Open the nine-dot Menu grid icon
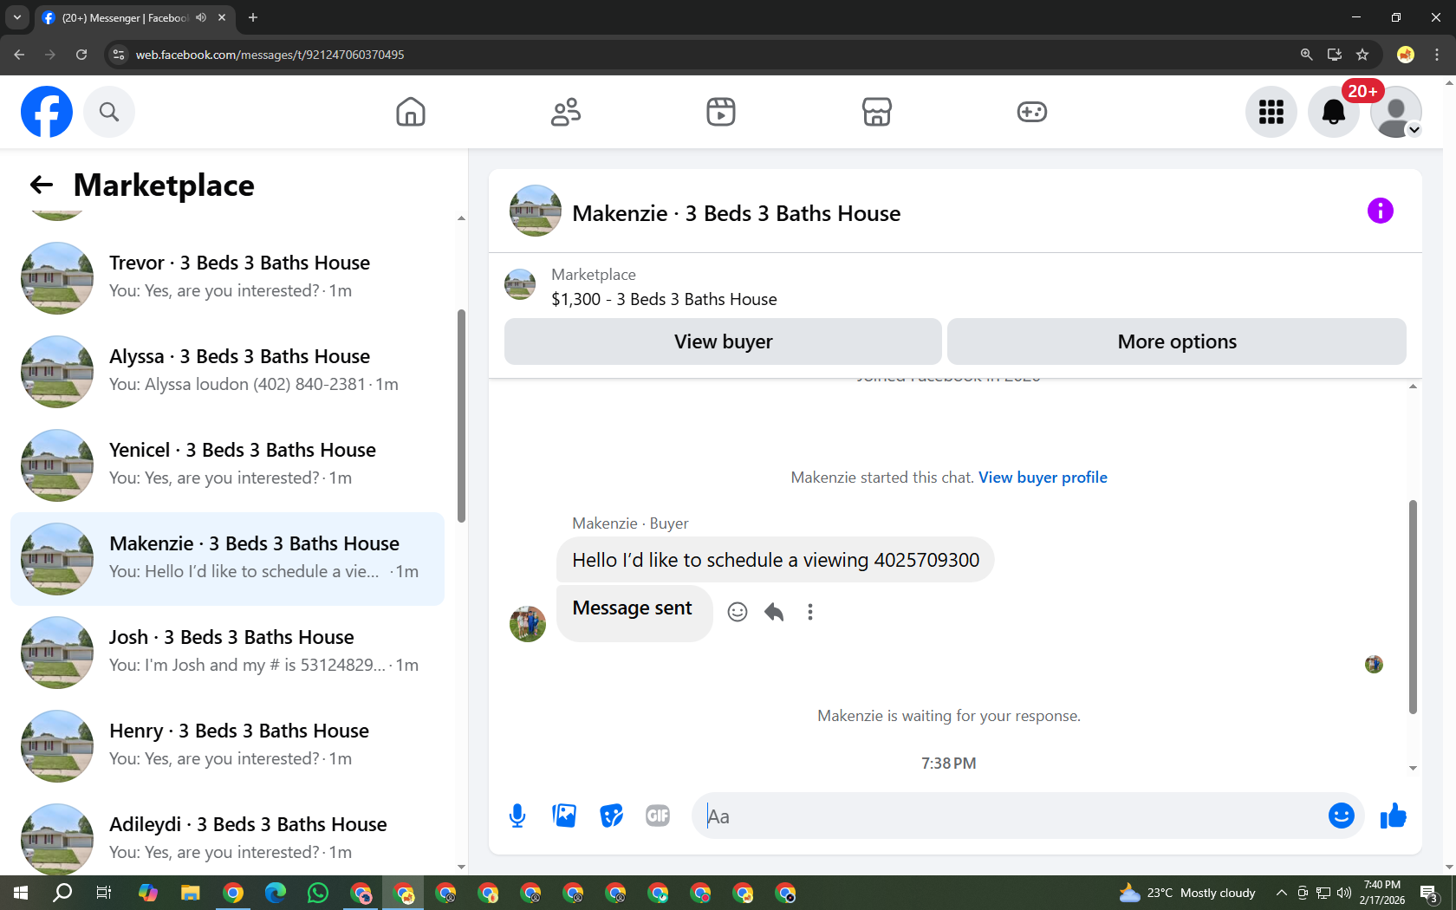Viewport: 1456px width, 910px height. pos(1271,112)
